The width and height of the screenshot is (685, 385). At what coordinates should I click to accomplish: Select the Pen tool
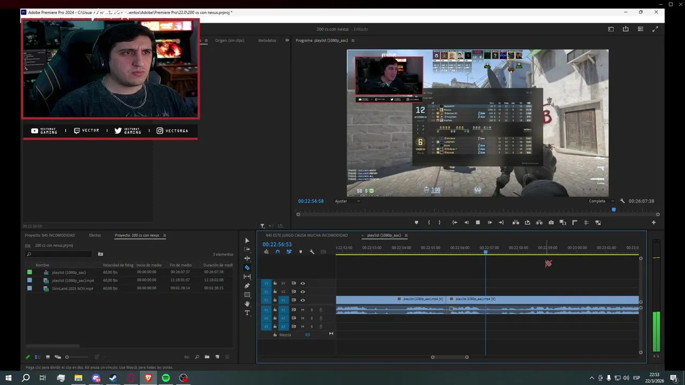pyautogui.click(x=247, y=286)
